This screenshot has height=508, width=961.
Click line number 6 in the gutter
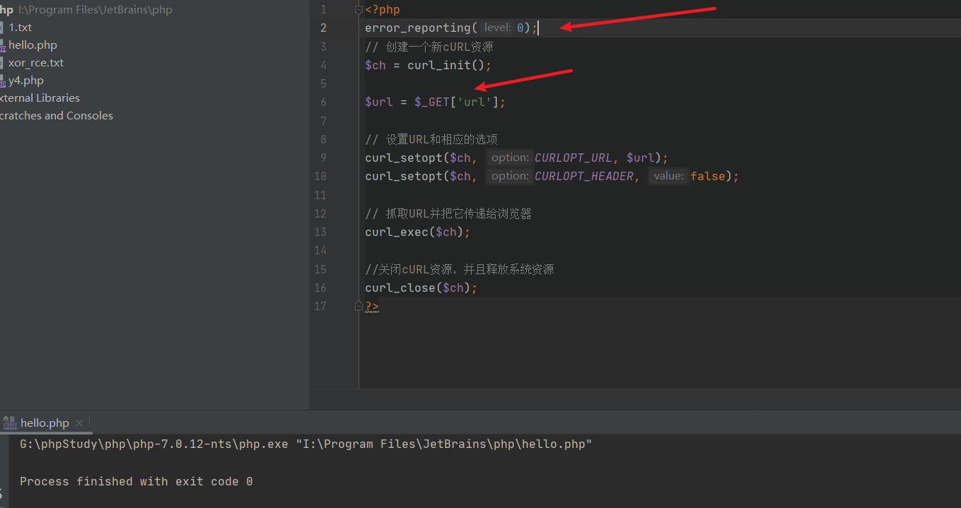323,102
